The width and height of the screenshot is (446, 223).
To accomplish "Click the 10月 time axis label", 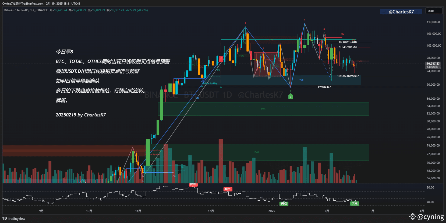I will (89, 211).
